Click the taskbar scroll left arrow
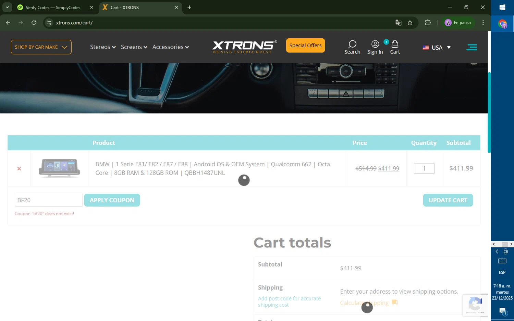Viewport: 514px width, 321px height. [494, 244]
